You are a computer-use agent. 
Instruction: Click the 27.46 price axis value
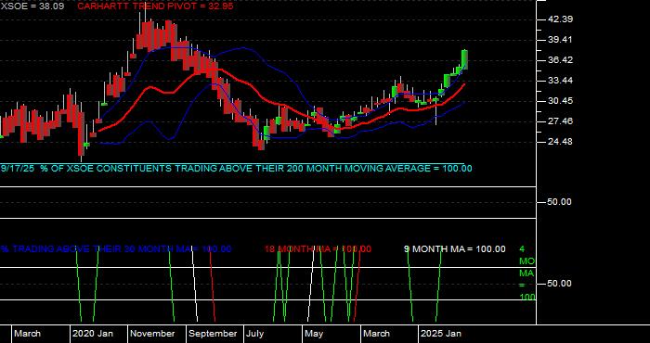tap(561, 121)
